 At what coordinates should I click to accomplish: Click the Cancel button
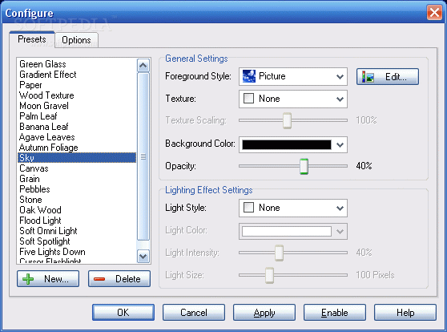(194, 312)
